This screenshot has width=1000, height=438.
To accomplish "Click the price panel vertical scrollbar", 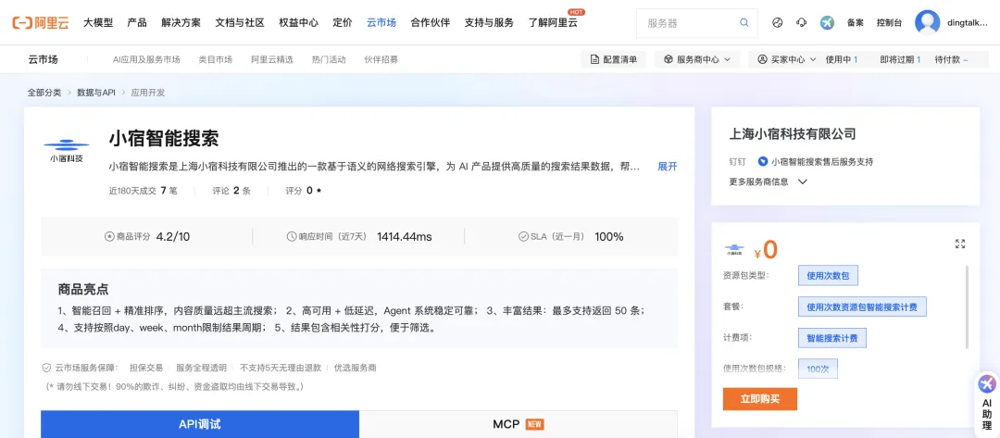I will tap(969, 307).
